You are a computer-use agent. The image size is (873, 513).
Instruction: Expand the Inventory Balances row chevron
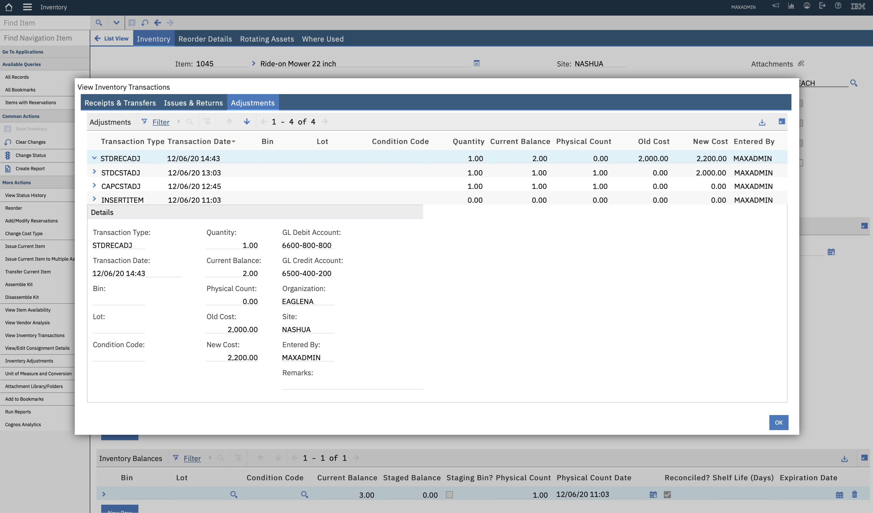coord(104,494)
